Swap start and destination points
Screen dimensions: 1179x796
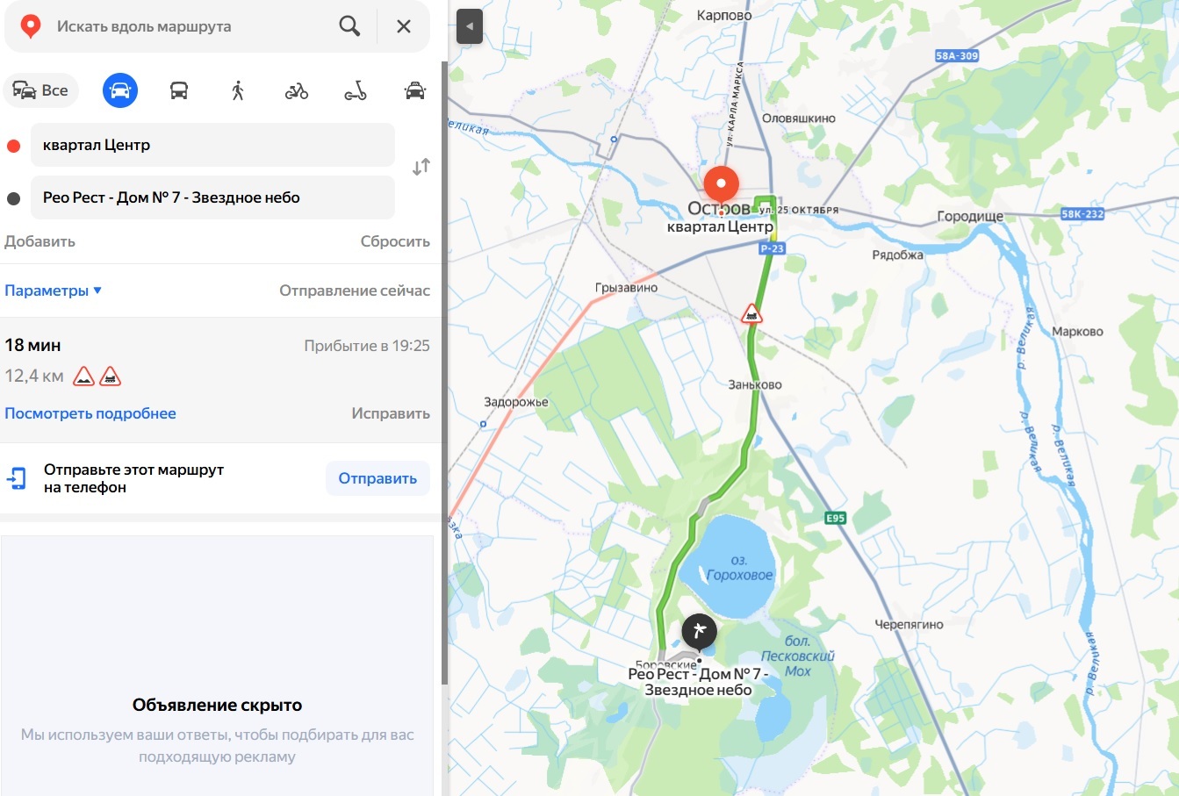421,167
